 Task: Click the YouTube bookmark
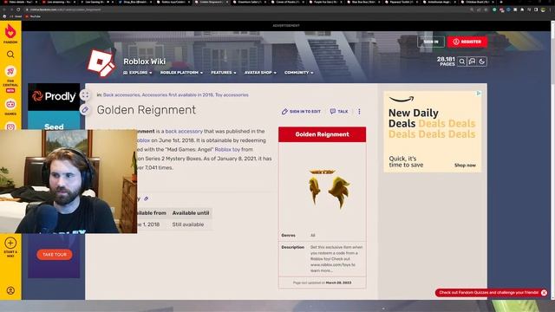point(33,16)
